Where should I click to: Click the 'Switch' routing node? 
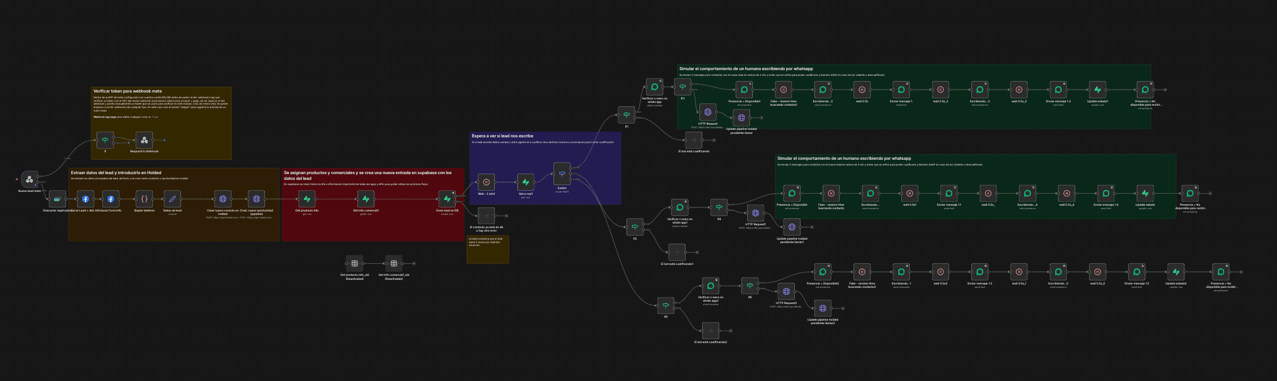pos(562,174)
